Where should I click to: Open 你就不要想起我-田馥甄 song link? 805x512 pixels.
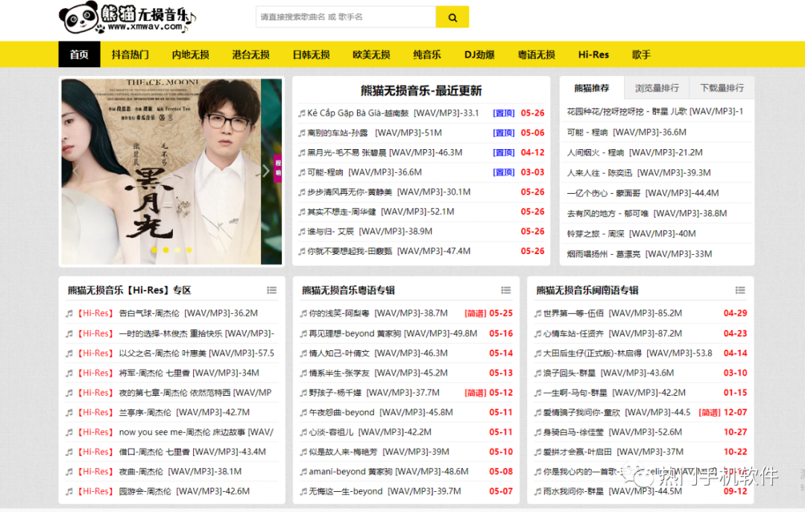tap(389, 251)
